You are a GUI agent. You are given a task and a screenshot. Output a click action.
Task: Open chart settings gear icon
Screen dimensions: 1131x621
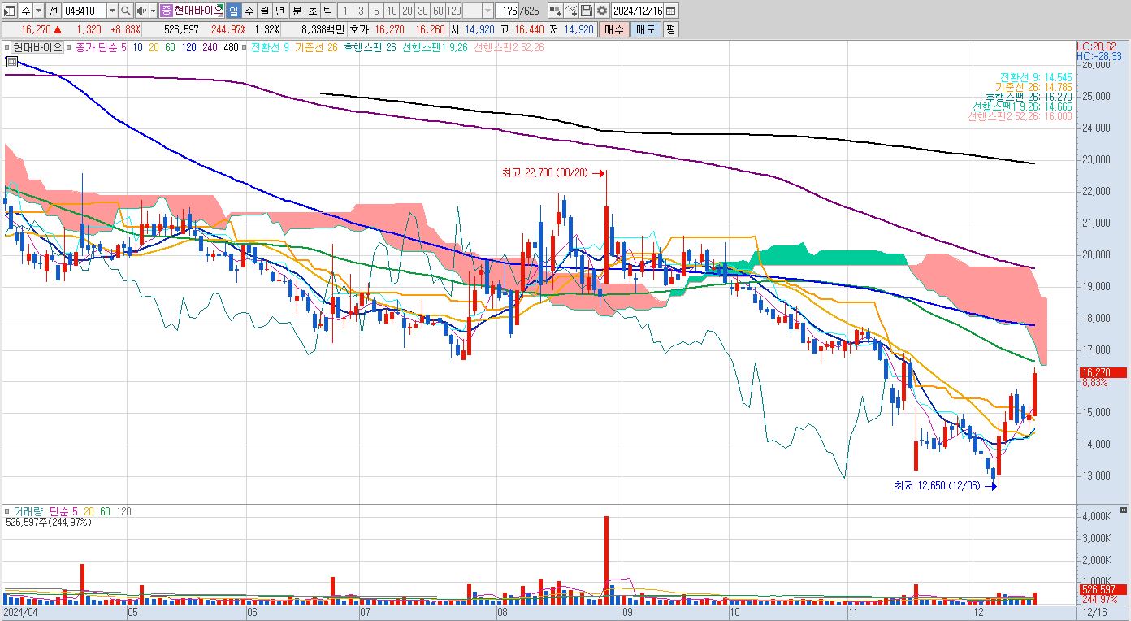point(601,11)
